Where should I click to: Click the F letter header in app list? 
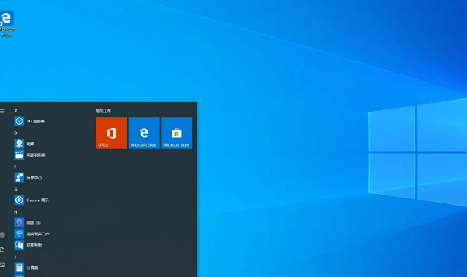point(15,167)
